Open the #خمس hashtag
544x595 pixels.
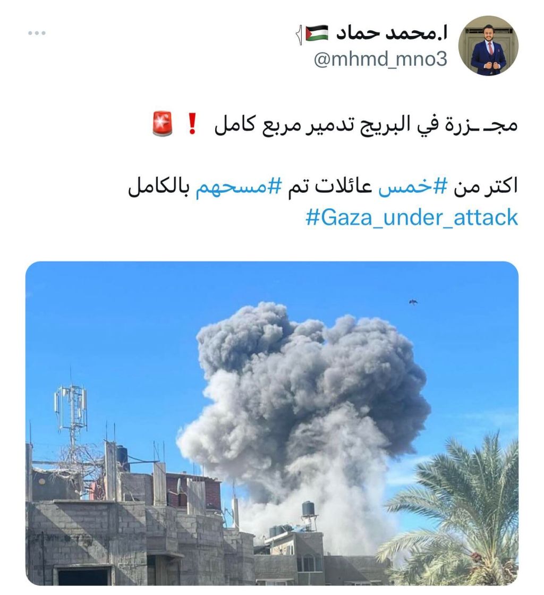[413, 186]
